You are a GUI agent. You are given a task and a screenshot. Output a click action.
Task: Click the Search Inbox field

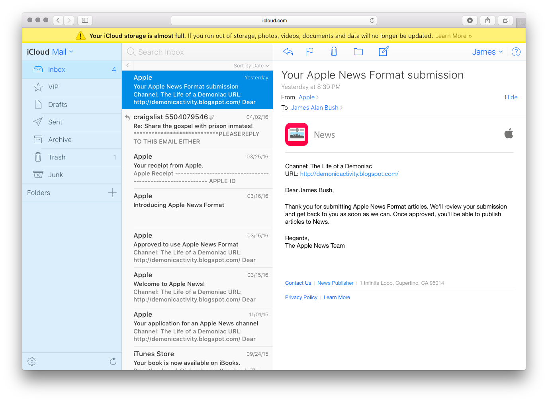pos(197,52)
